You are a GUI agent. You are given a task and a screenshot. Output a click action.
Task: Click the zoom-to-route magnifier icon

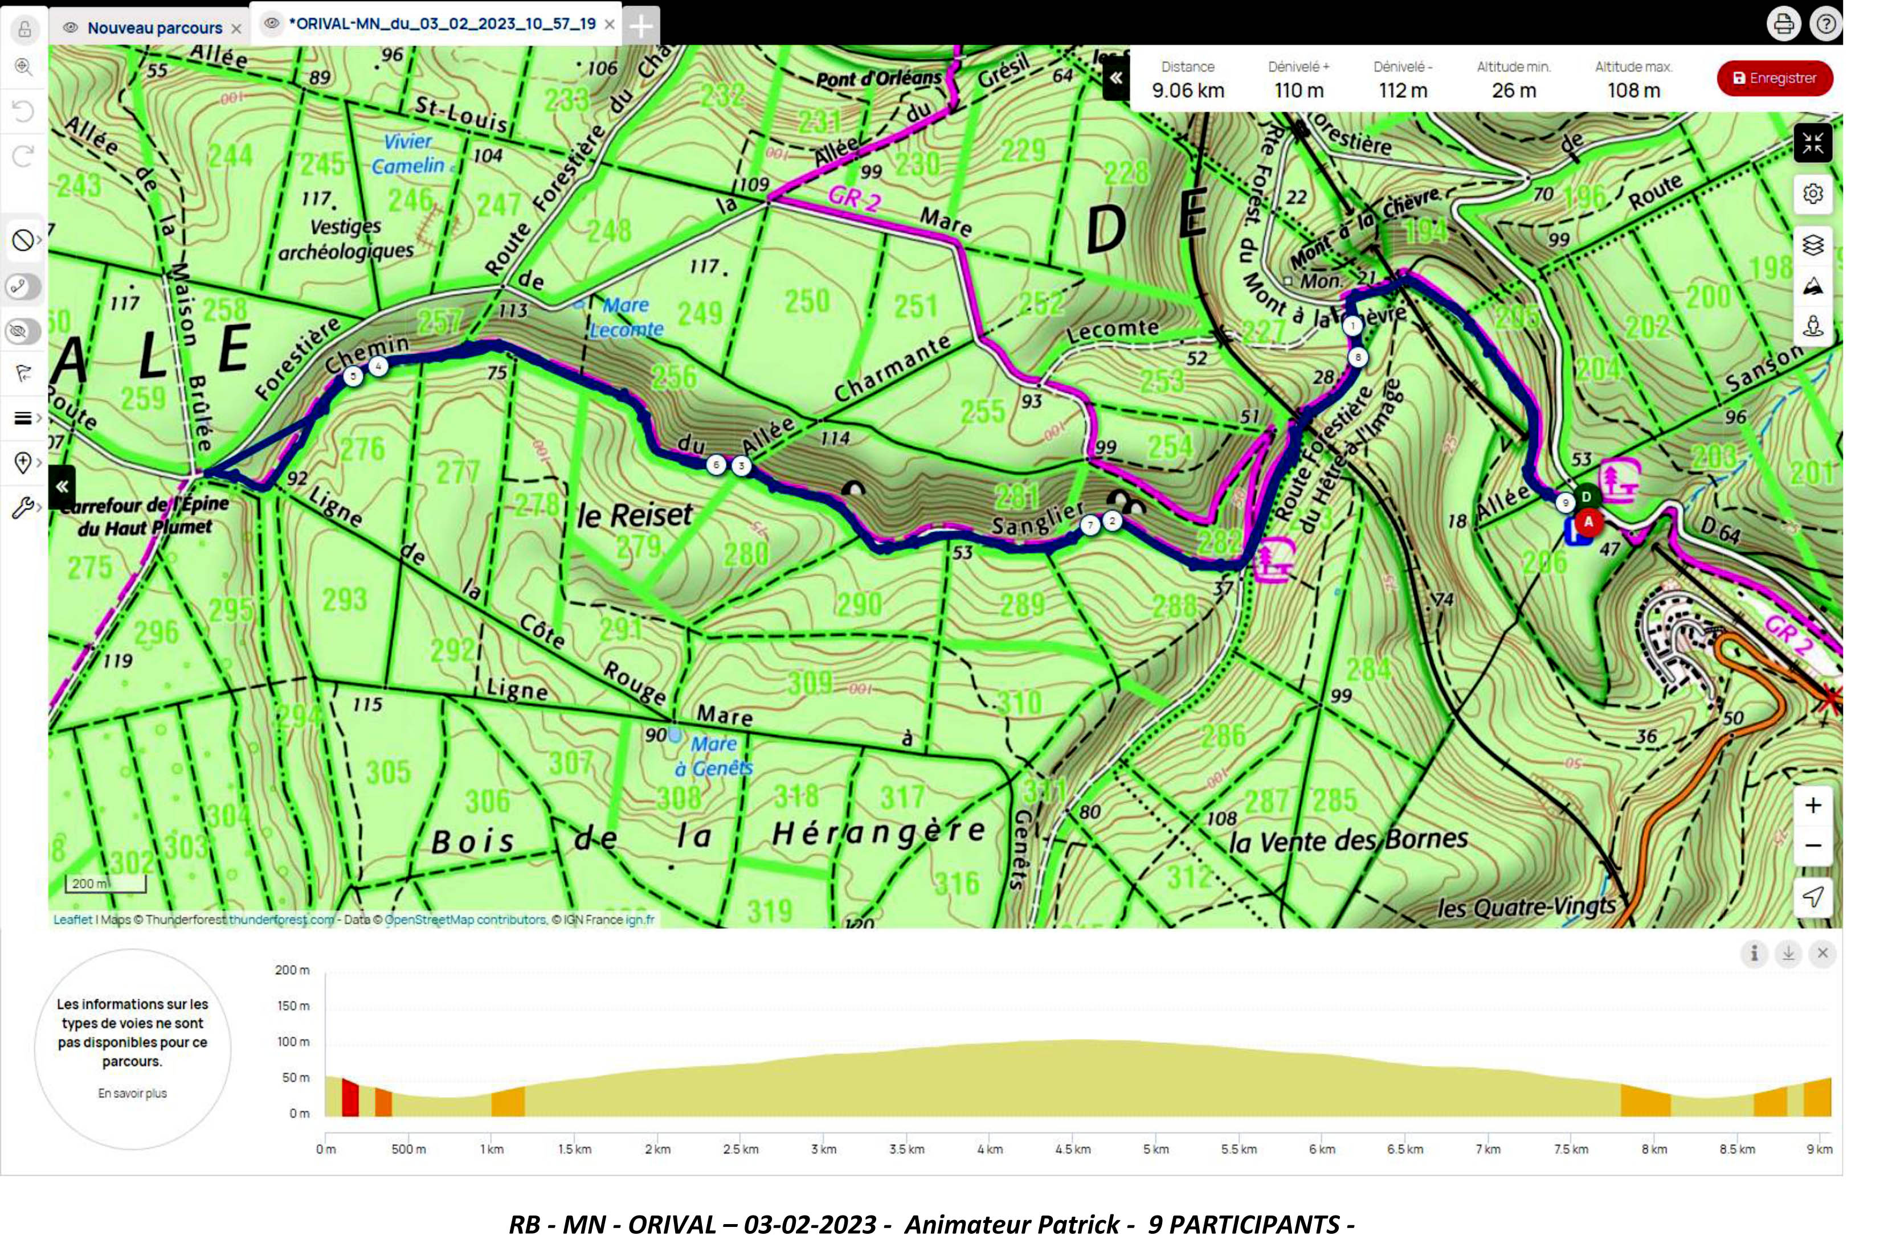24,67
